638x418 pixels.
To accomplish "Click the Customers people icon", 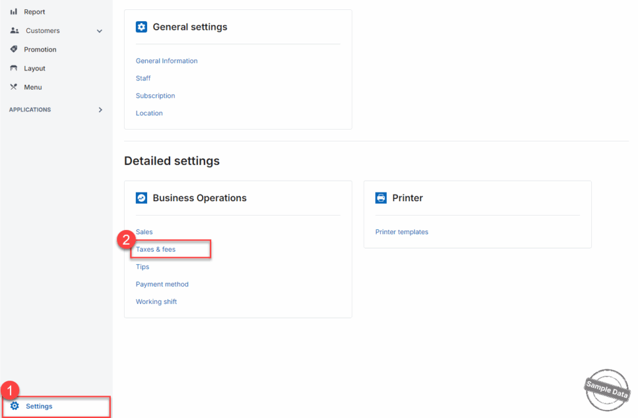I will (14, 31).
